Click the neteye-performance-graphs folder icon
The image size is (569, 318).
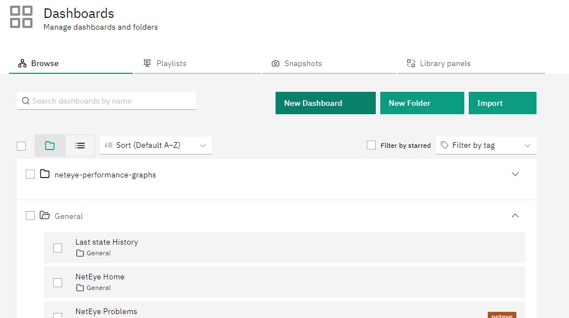click(45, 174)
